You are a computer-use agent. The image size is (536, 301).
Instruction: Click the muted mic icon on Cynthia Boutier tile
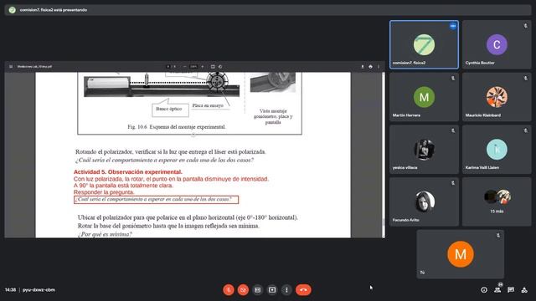point(525,26)
